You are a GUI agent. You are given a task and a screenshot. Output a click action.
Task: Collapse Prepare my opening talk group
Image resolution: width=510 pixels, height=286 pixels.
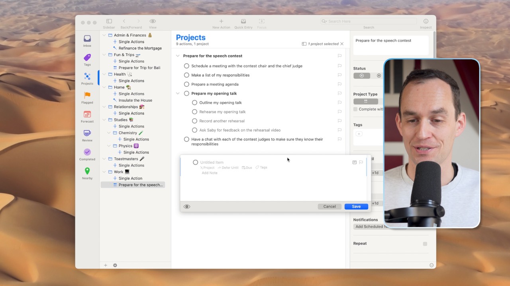[x=178, y=93]
